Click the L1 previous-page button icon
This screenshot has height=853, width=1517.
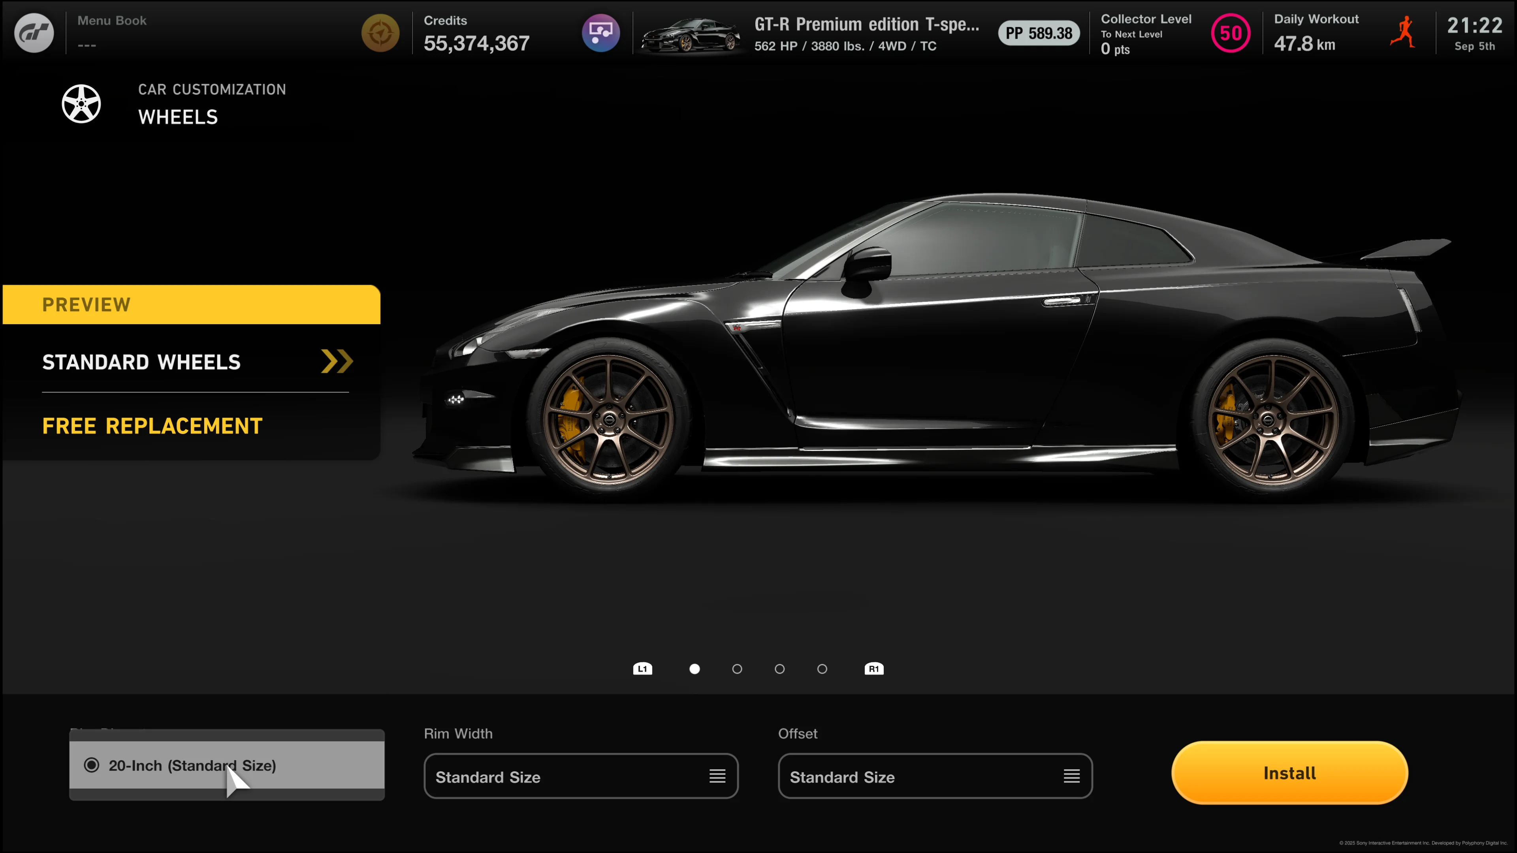tap(642, 669)
